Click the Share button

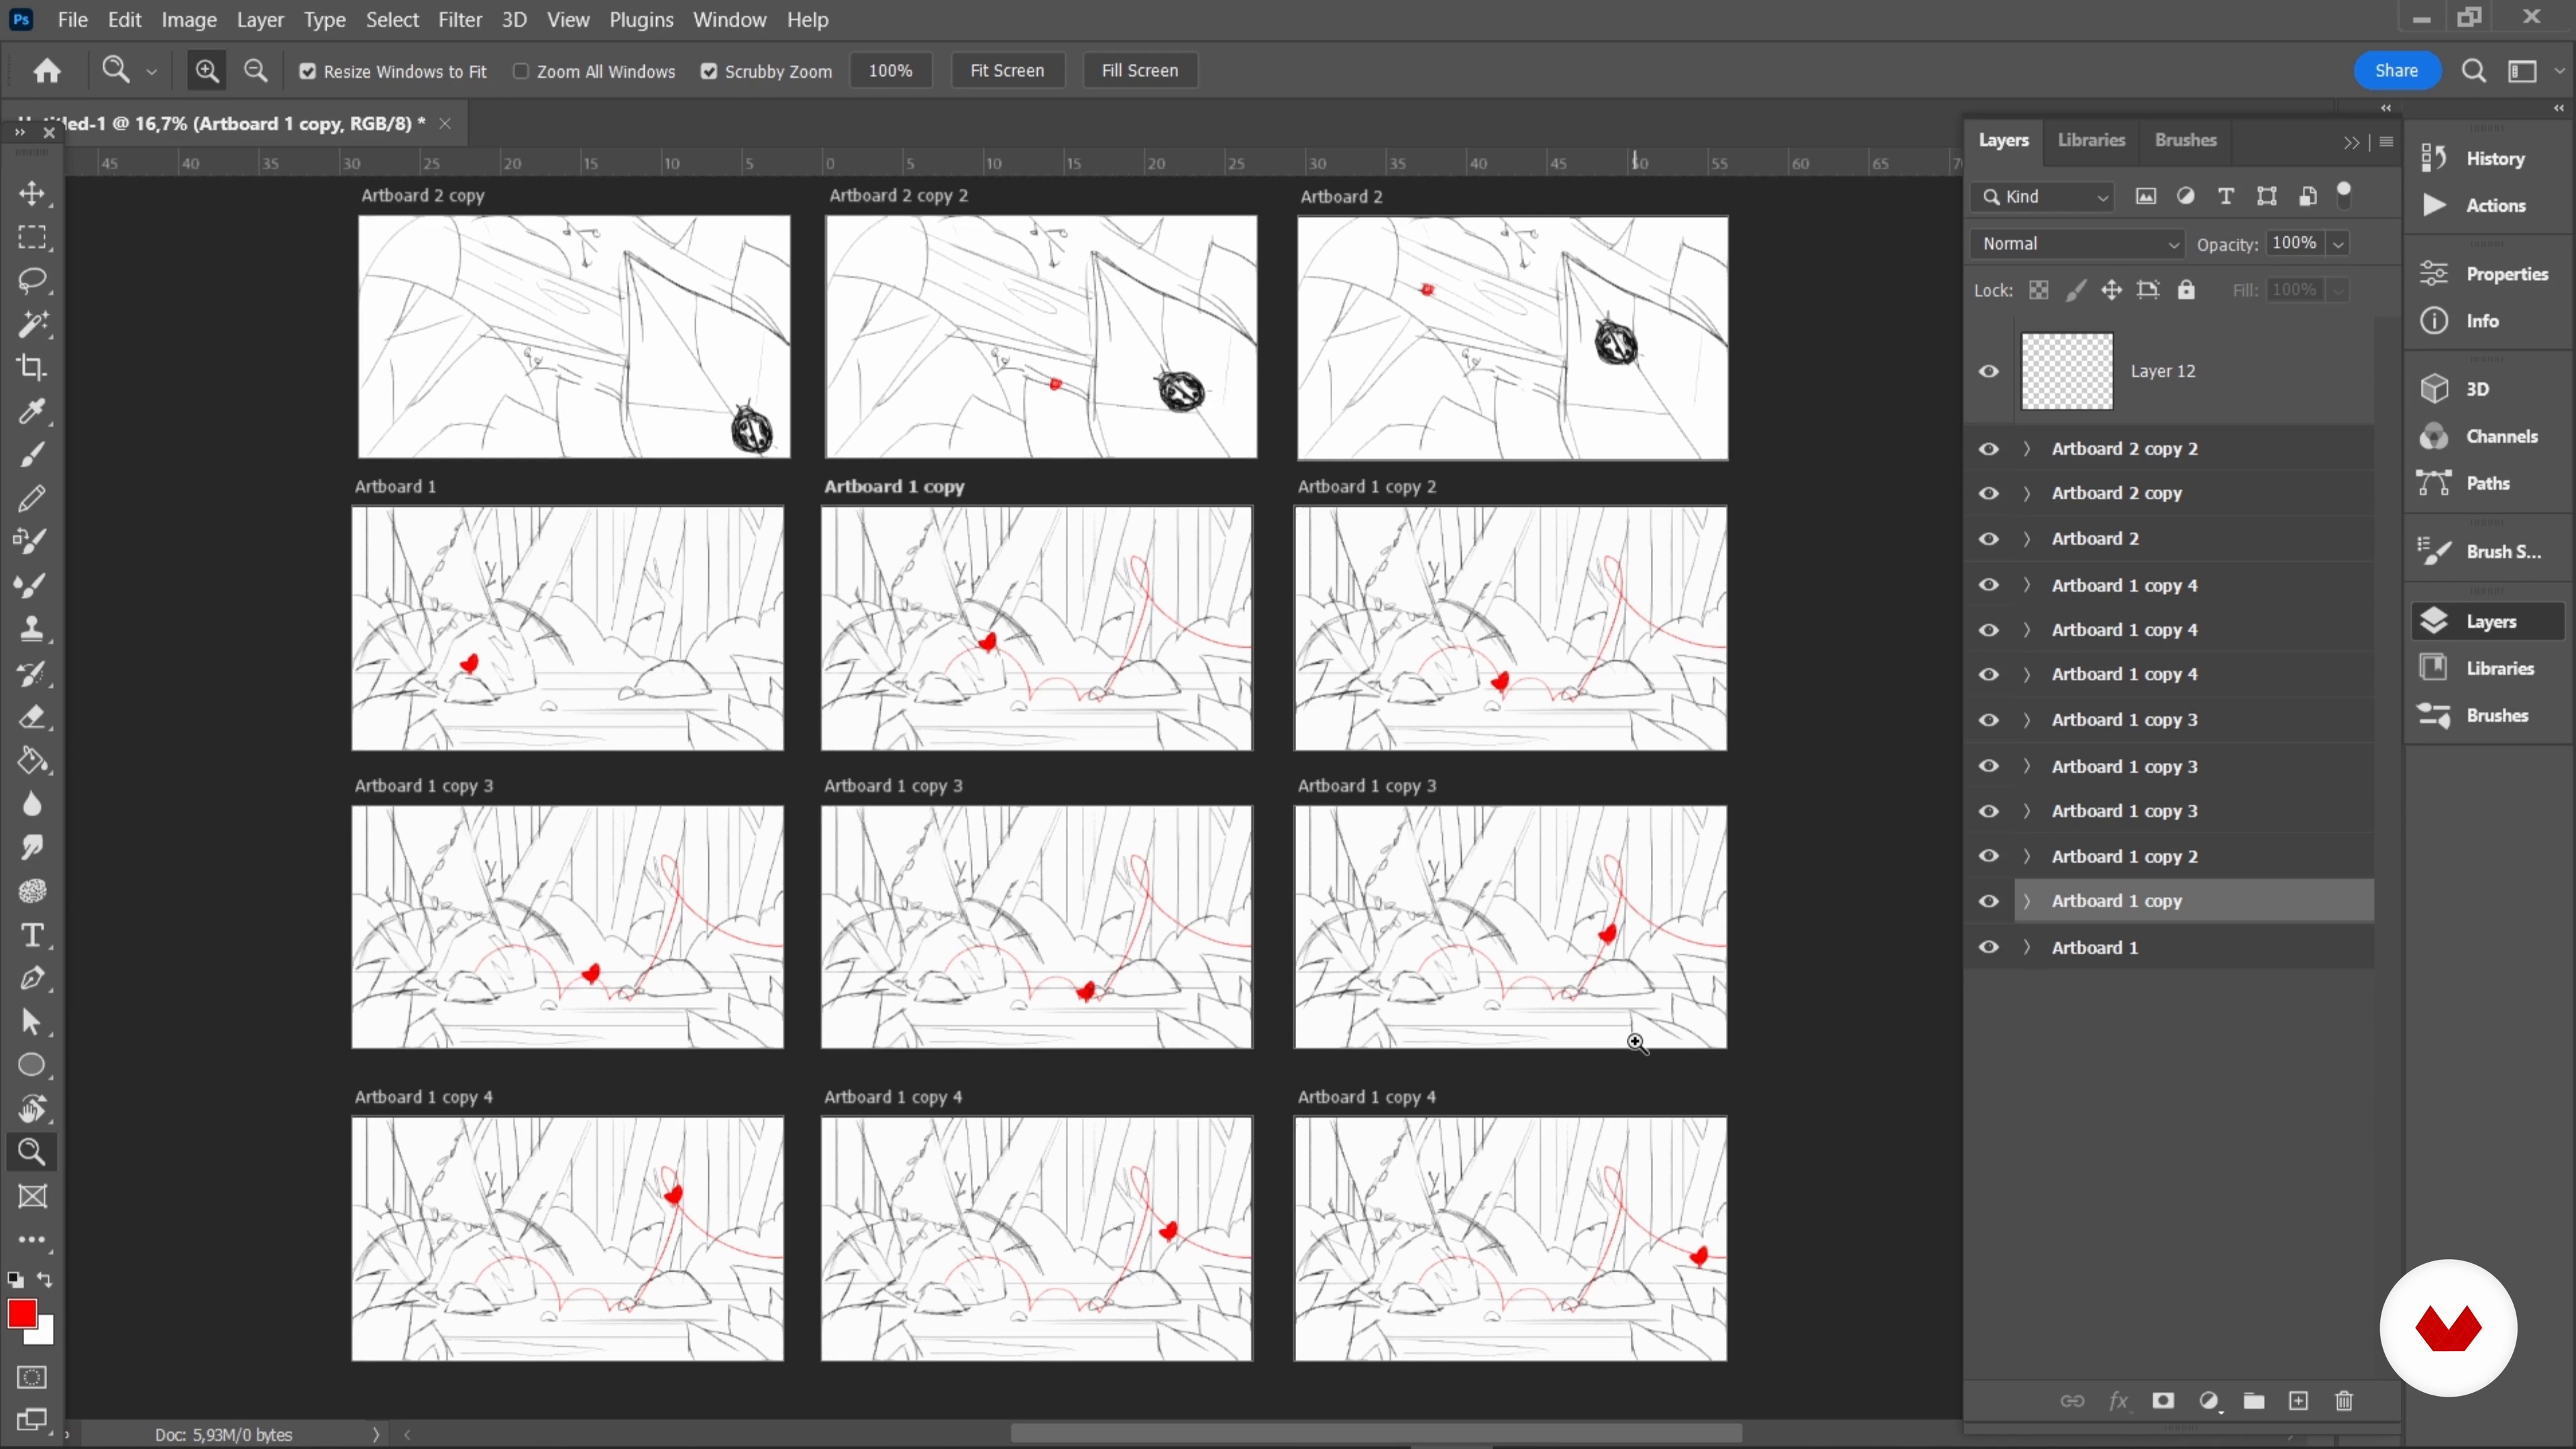pyautogui.click(x=2396, y=71)
